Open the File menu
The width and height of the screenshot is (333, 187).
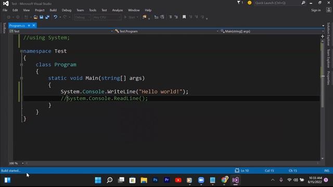click(x=5, y=10)
